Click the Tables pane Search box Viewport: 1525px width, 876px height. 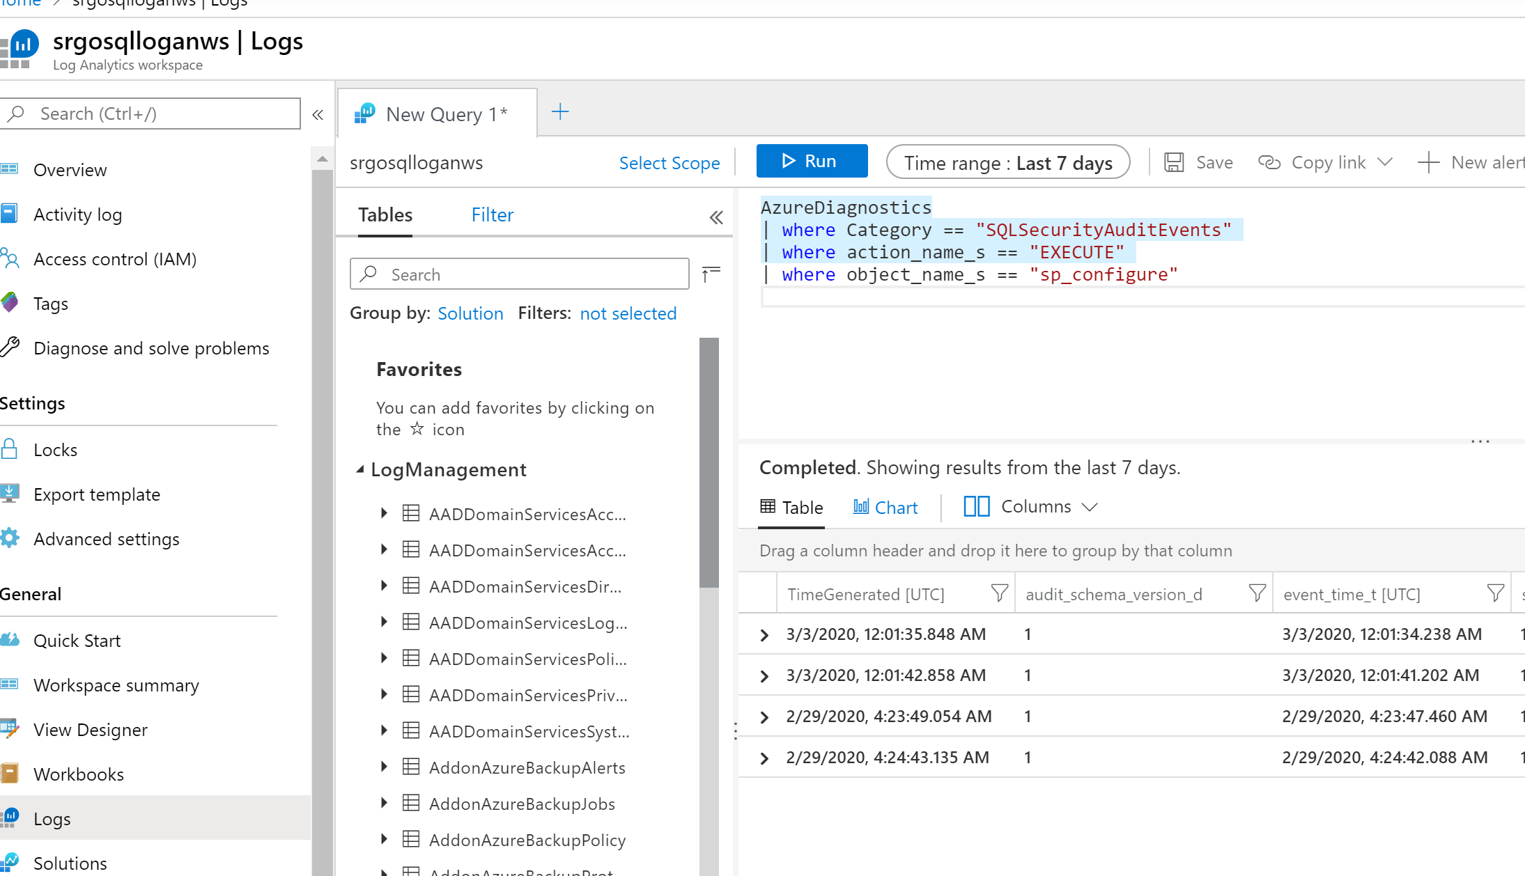pos(520,274)
